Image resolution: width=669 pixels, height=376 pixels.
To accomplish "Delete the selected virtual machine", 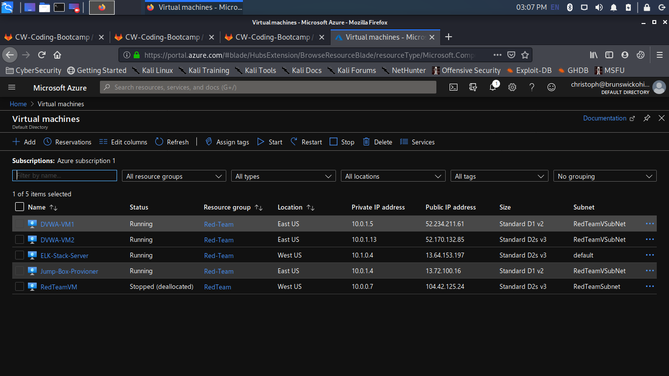I will (x=378, y=142).
